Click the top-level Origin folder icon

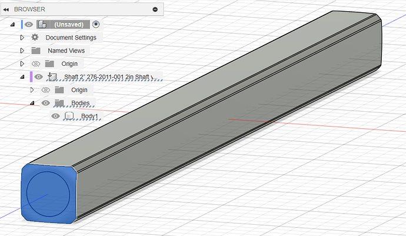49,64
